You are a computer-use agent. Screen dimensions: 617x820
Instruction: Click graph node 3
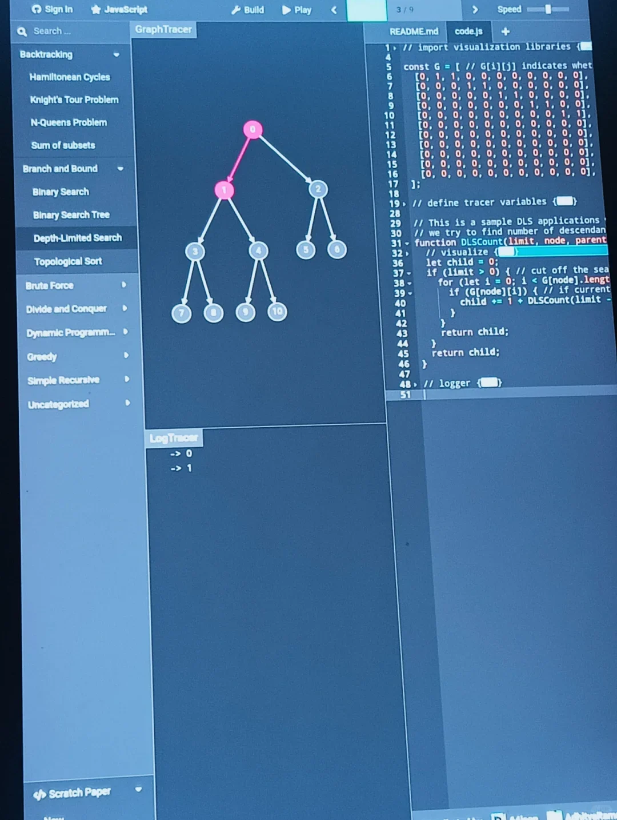(x=195, y=252)
